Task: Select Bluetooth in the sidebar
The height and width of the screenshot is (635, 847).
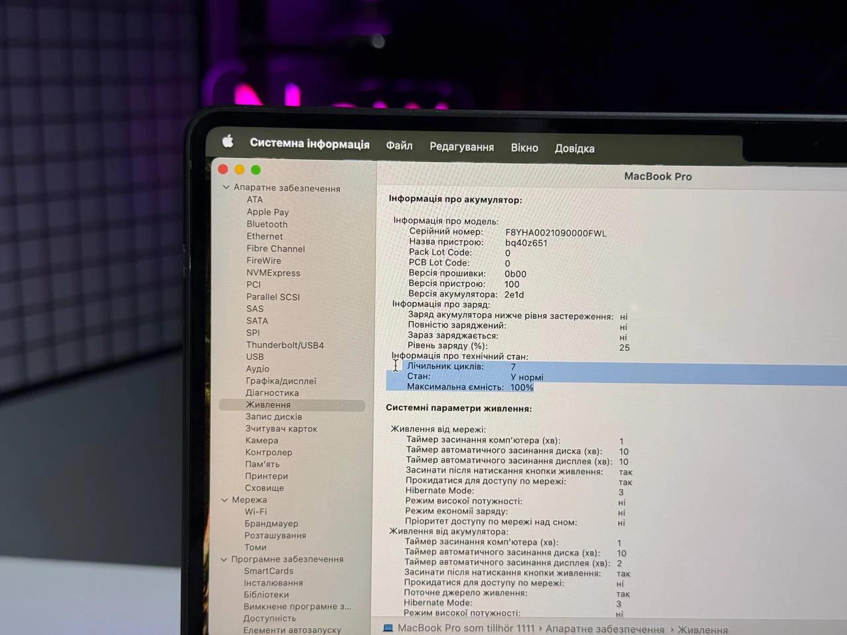Action: pos(267,224)
